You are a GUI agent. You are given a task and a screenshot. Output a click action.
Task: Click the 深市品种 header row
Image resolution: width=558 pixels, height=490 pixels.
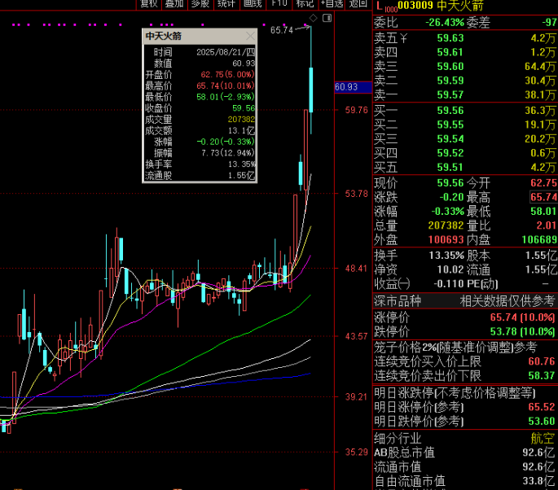point(465,301)
